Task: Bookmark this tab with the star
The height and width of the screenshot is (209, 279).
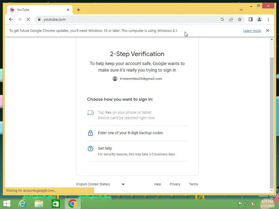Action: [x=240, y=19]
